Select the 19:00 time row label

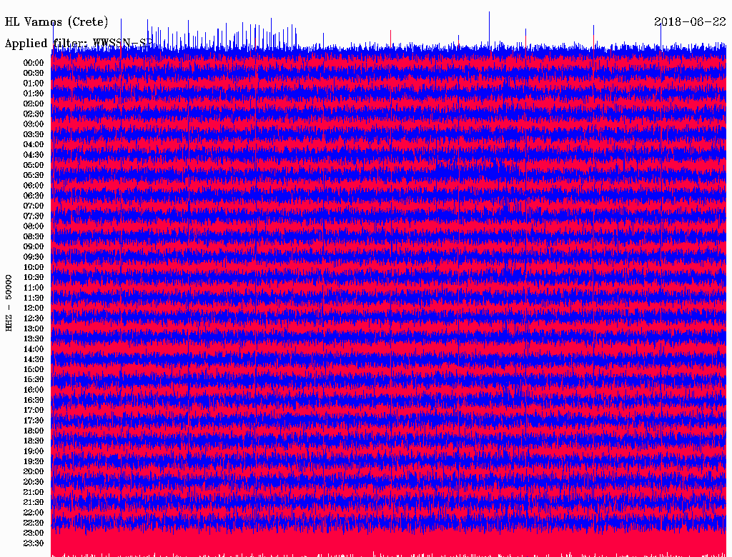click(x=33, y=451)
